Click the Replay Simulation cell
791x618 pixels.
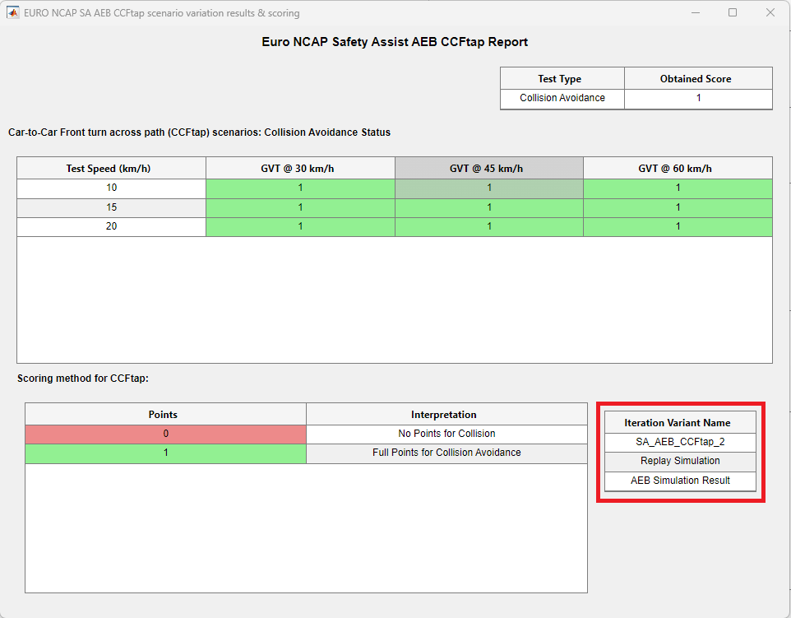tap(680, 462)
